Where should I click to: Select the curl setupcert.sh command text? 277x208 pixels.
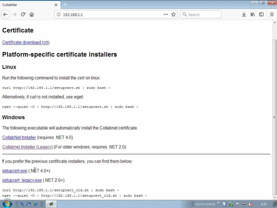(56, 88)
